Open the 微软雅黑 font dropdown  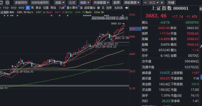(132, 3)
